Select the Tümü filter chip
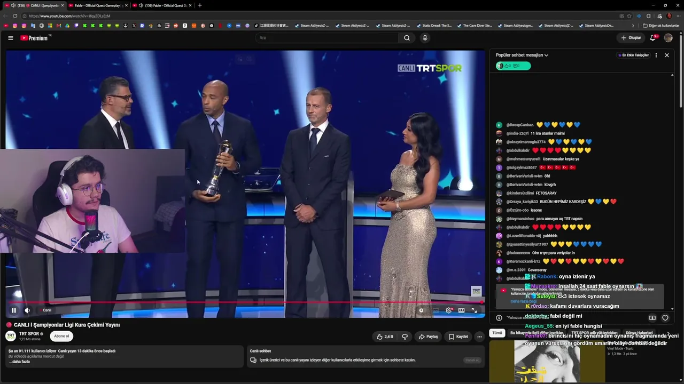The width and height of the screenshot is (684, 384). tap(497, 333)
